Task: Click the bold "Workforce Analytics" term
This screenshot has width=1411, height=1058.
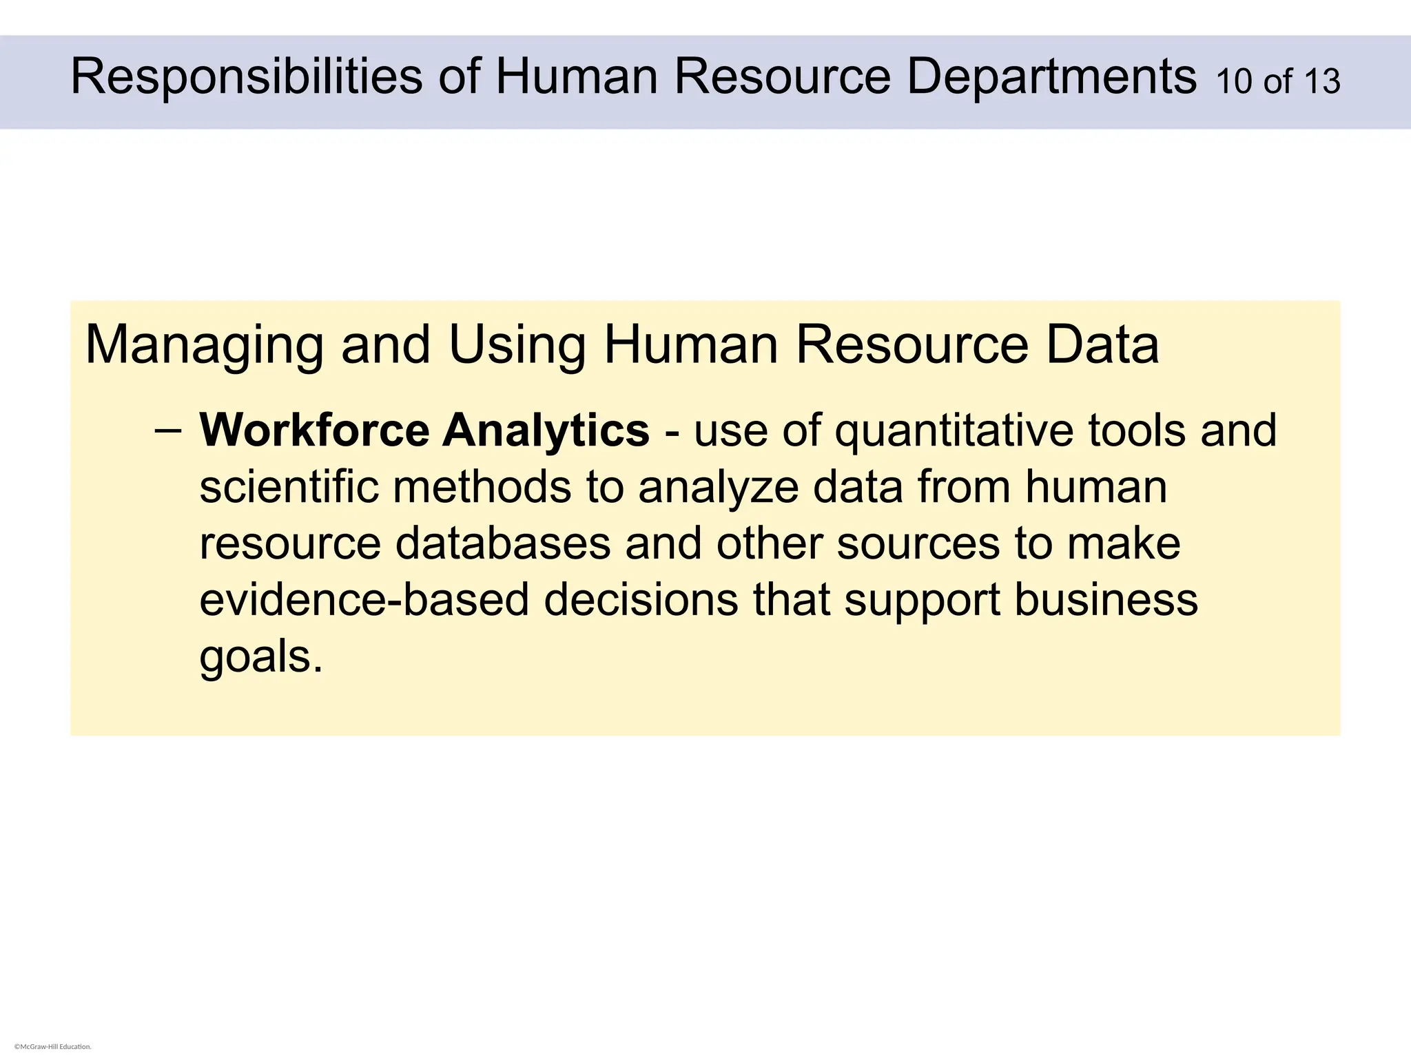Action: (x=424, y=430)
